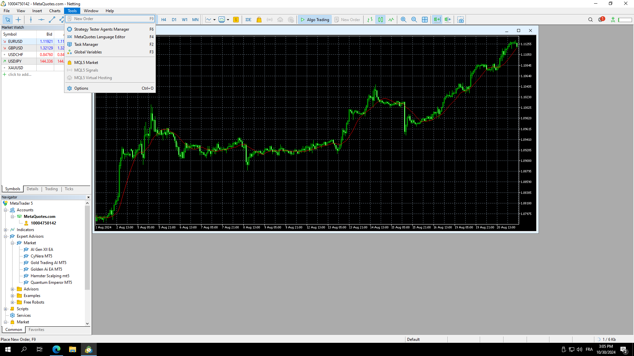
Task: Expand the Examples folder node
Action: tap(13, 296)
